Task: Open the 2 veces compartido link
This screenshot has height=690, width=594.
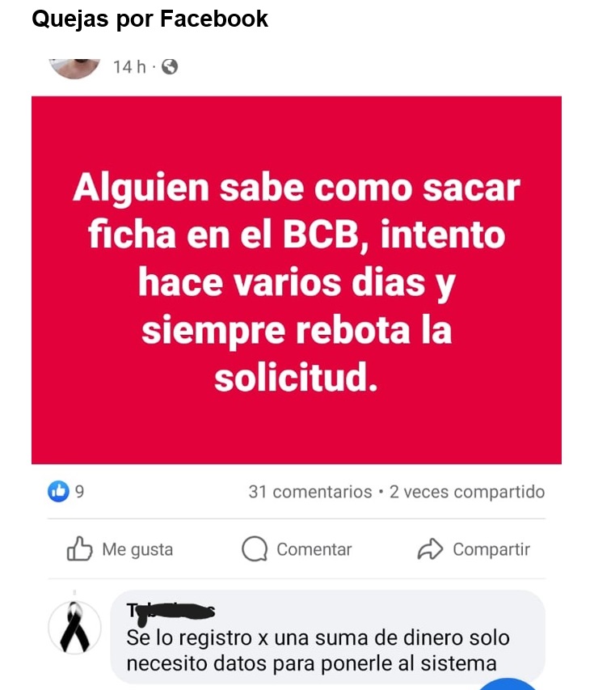Action: (467, 492)
